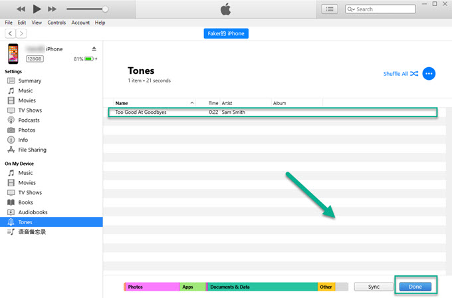Open the blue more options button
Viewport: 452px width, 298px height.
[429, 74]
